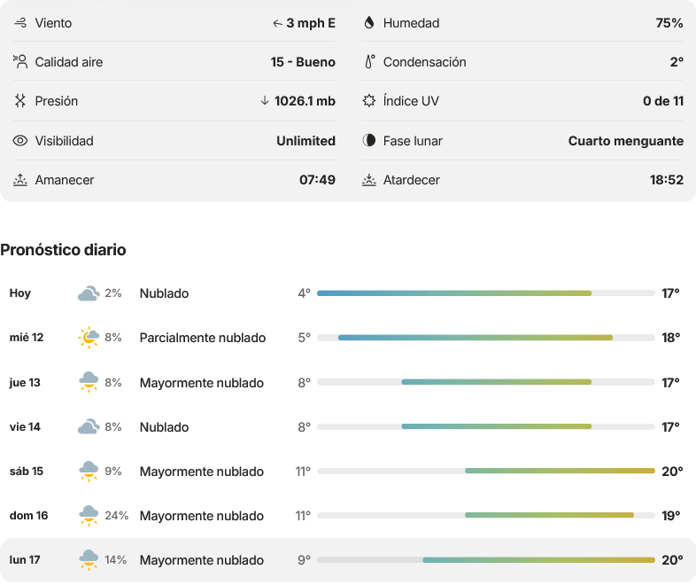Click the temperature range bar for jue 13
The height and width of the screenshot is (585, 696).
(x=486, y=382)
